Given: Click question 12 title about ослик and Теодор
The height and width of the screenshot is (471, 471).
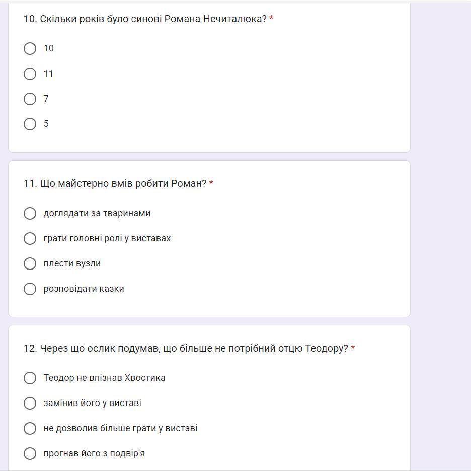Looking at the screenshot, I should coord(186,348).
